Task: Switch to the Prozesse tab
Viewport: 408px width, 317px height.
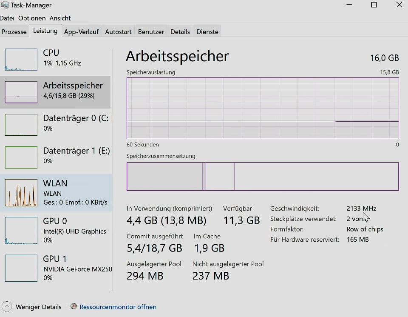Action: [x=14, y=32]
